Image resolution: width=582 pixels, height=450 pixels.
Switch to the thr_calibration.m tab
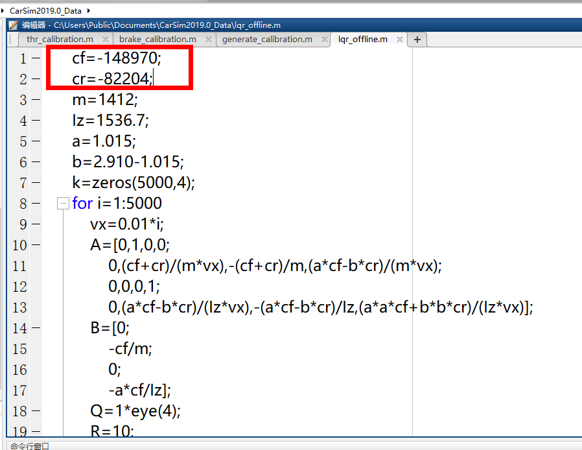[60, 40]
